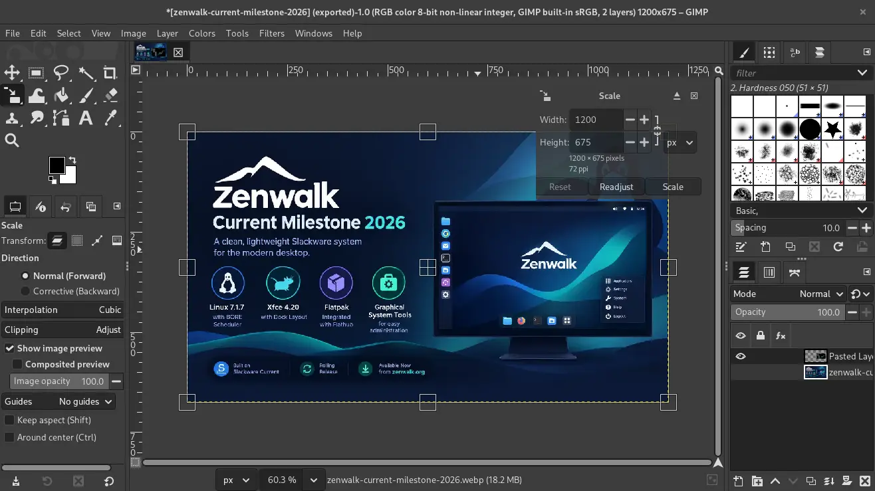The width and height of the screenshot is (875, 491).
Task: Open the Interpolation Cubic dropdown
Action: (x=63, y=310)
